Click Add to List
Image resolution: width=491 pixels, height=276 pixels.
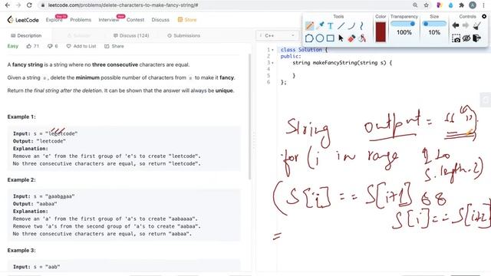pos(81,46)
